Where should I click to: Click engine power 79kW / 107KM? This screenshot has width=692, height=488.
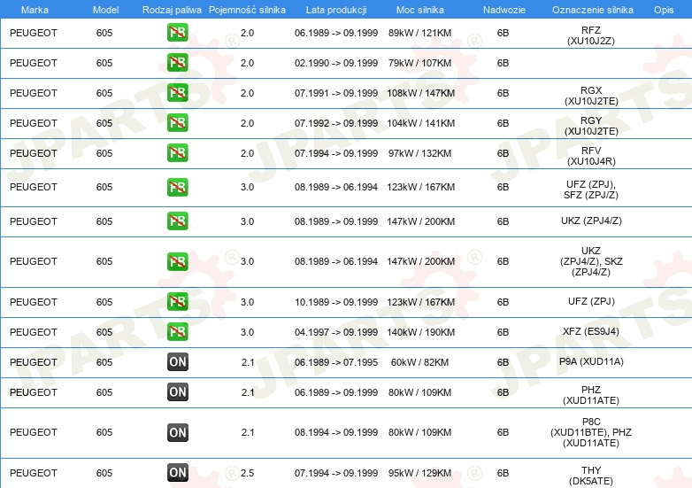coord(419,63)
